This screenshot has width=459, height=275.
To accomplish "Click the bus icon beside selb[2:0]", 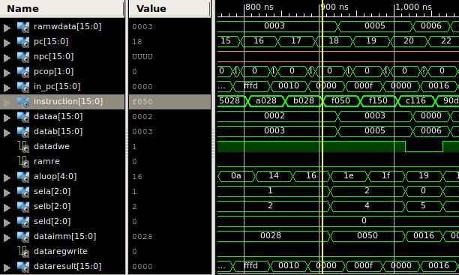I will (x=23, y=207).
